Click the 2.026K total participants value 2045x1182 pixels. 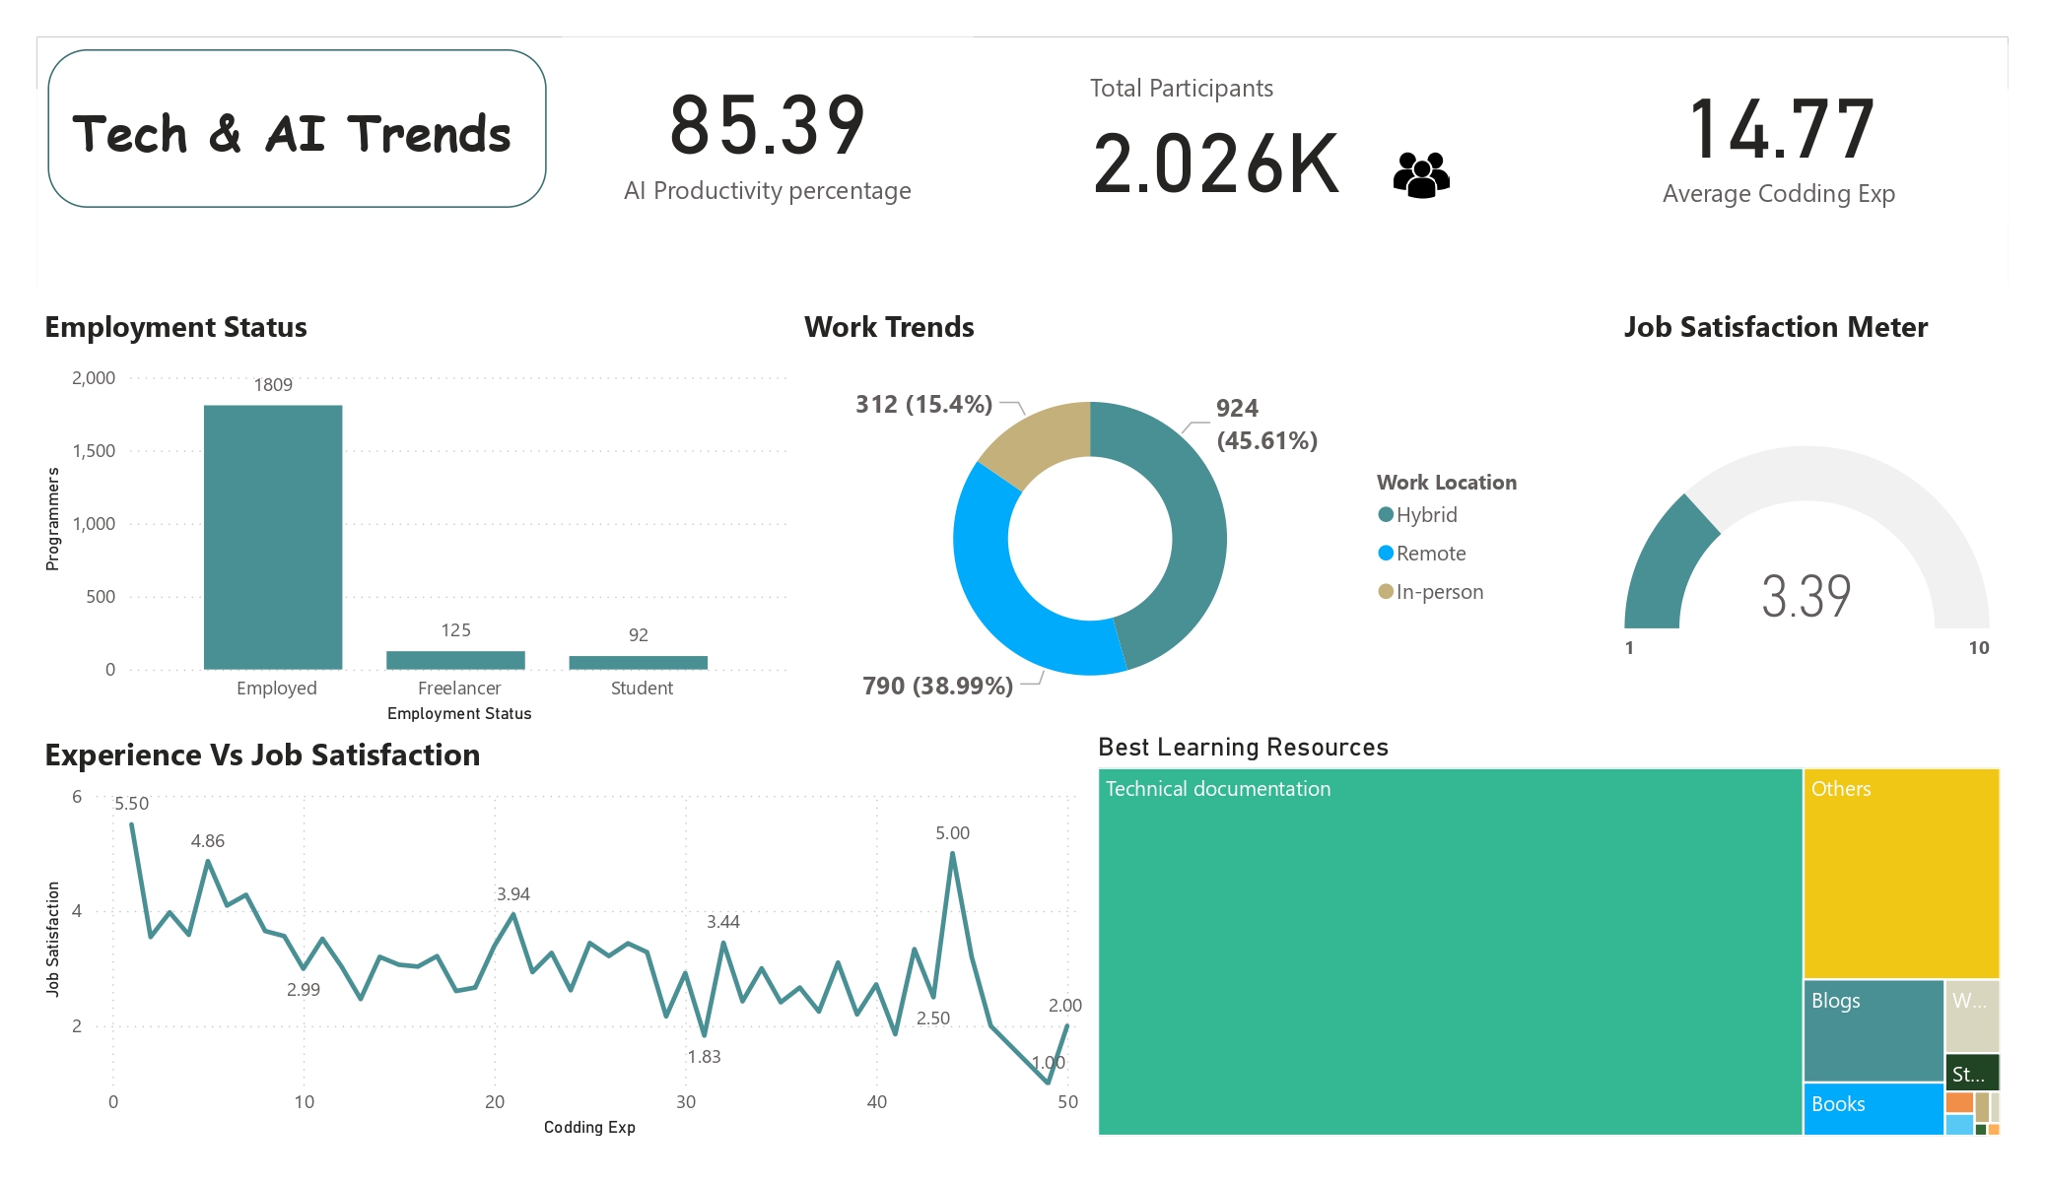pyautogui.click(x=1216, y=164)
